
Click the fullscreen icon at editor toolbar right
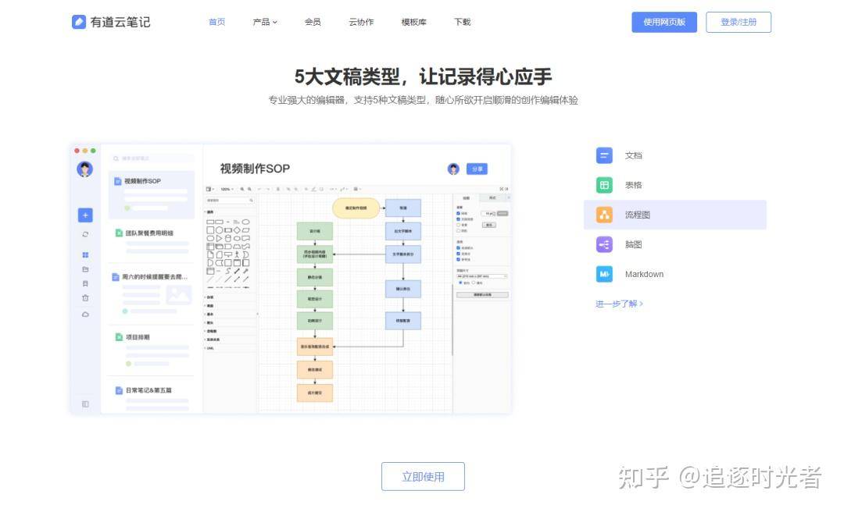502,189
